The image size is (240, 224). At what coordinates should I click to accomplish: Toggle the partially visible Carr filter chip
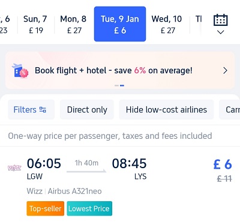click(230, 110)
